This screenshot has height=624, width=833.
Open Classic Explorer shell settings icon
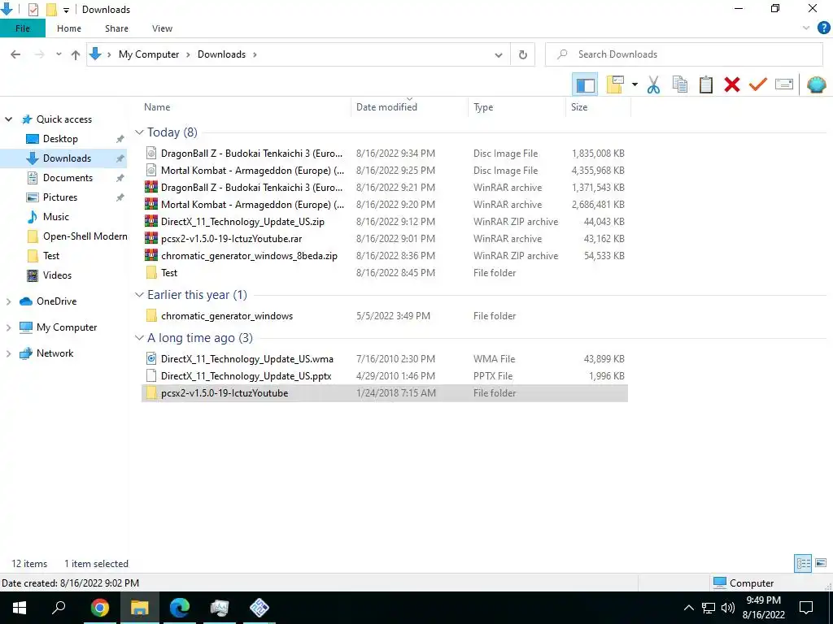pos(817,84)
